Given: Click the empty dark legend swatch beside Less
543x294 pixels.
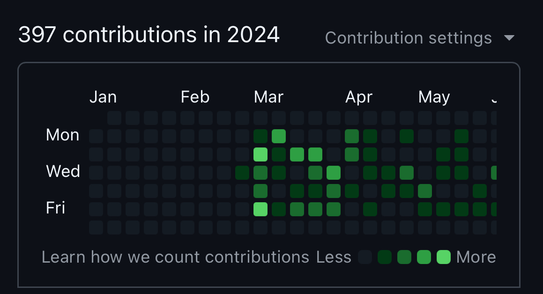Looking at the screenshot, I should tap(365, 257).
